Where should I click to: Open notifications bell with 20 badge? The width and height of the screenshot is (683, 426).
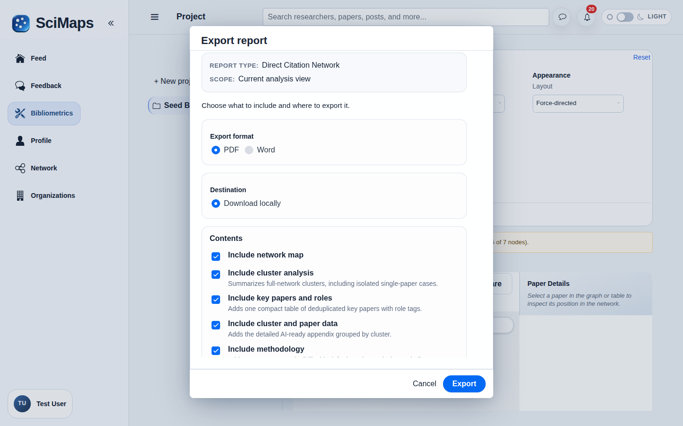pyautogui.click(x=587, y=17)
